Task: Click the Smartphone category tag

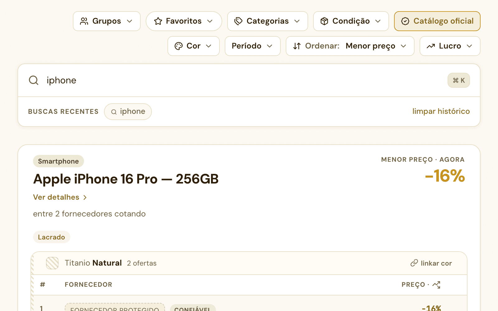Action: point(59,161)
